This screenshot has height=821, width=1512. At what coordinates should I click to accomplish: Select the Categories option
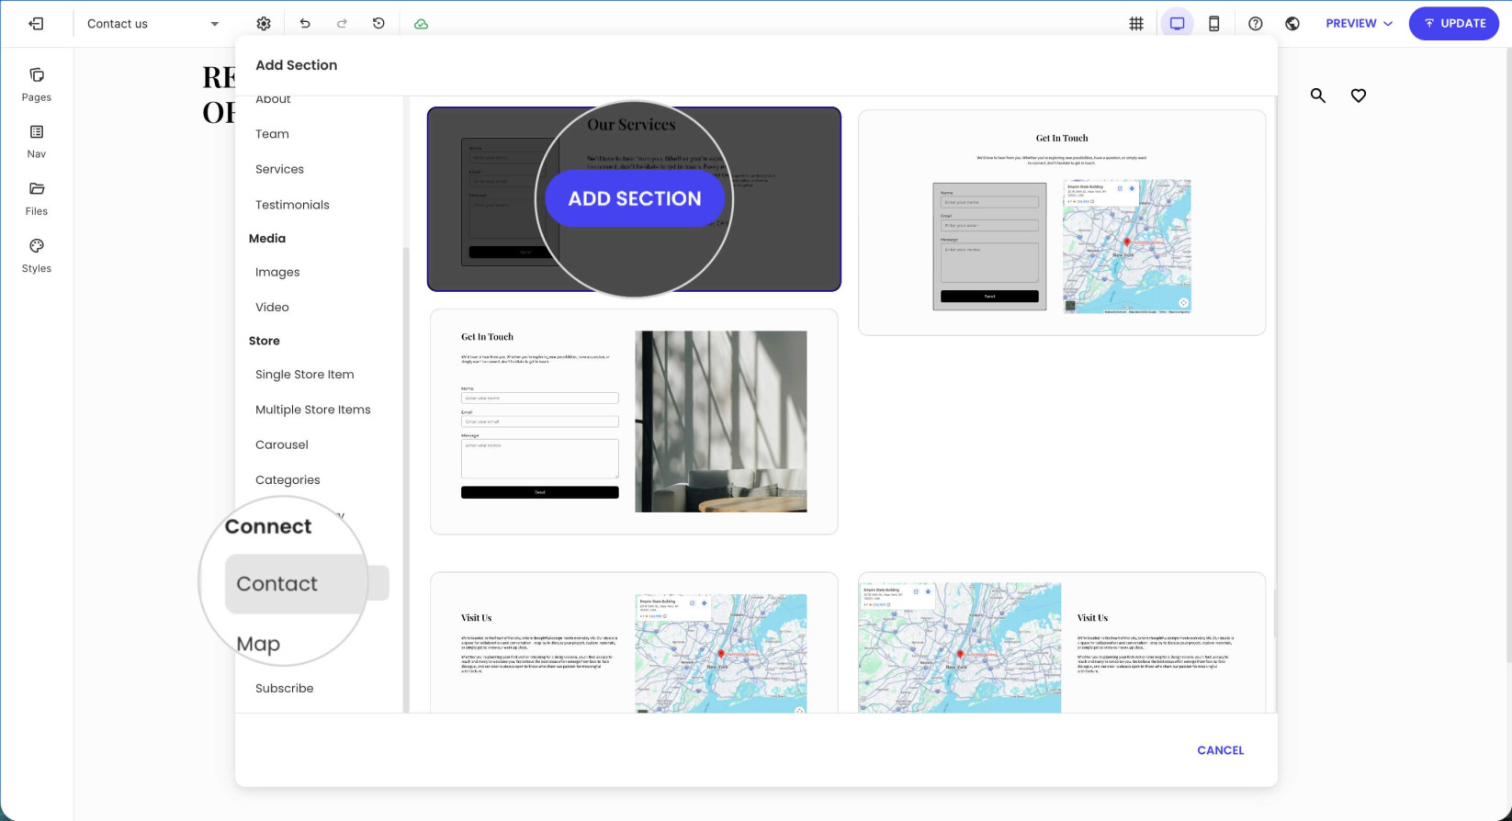pyautogui.click(x=288, y=479)
